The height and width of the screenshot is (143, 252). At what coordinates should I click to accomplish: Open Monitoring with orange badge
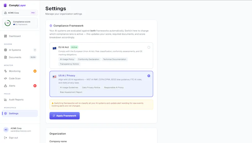pyautogui.click(x=20, y=71)
